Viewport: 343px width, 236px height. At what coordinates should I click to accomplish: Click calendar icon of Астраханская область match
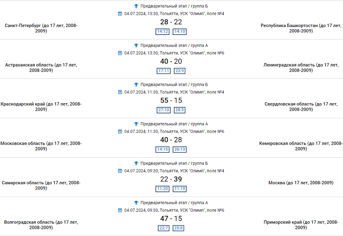pos(120,53)
